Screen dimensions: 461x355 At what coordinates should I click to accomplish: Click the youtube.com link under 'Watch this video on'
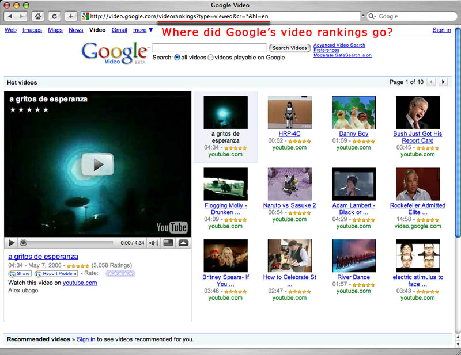click(x=80, y=283)
